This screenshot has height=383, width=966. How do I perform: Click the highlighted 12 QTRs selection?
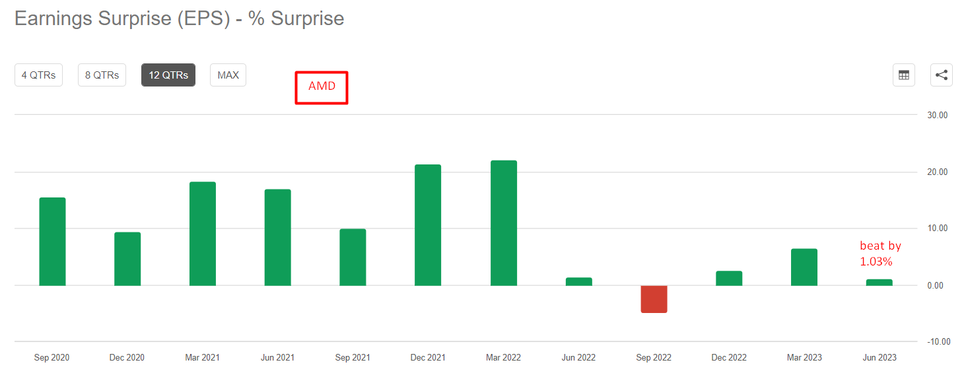click(x=168, y=75)
